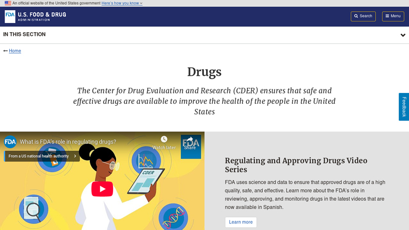409x230 pixels.
Task: Expand the In This Section chevron
Action: coord(403,35)
